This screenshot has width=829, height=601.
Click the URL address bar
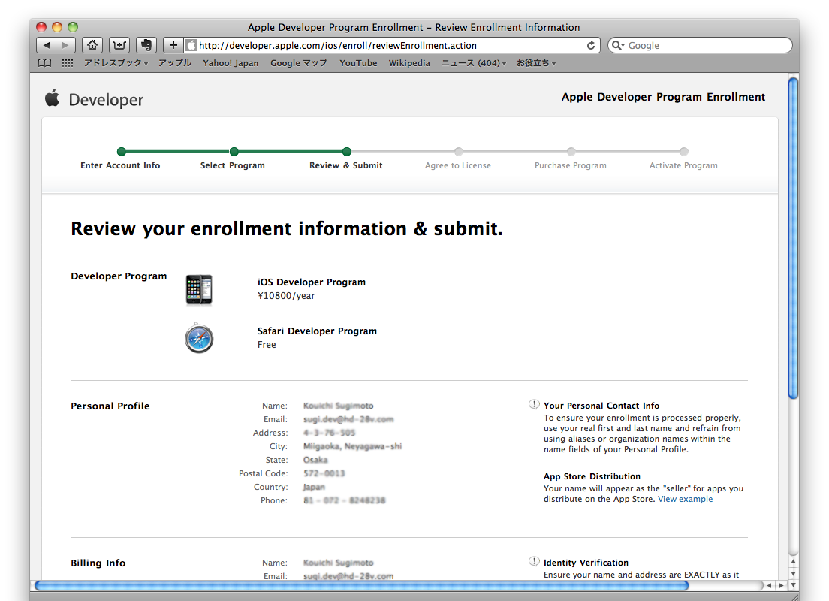coord(390,45)
